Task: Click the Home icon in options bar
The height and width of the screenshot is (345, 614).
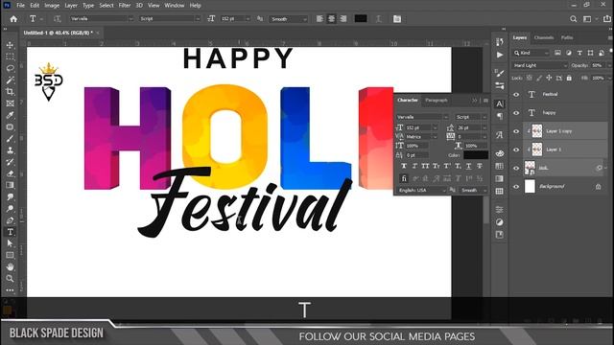Action: [x=13, y=19]
